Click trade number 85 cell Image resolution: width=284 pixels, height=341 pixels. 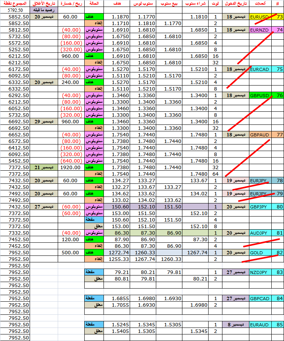coord(277,324)
